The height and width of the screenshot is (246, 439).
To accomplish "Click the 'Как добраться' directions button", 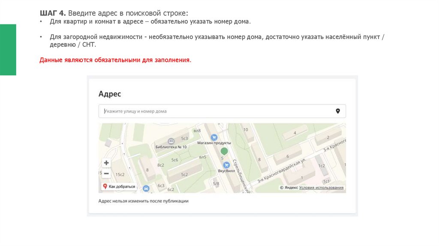I will point(119,186).
